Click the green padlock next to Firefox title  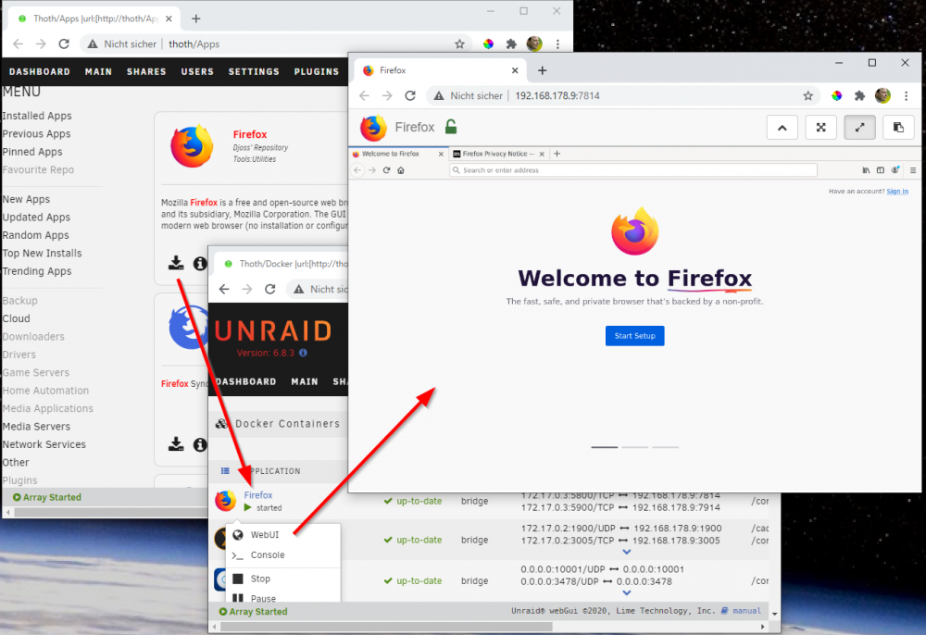tap(451, 127)
